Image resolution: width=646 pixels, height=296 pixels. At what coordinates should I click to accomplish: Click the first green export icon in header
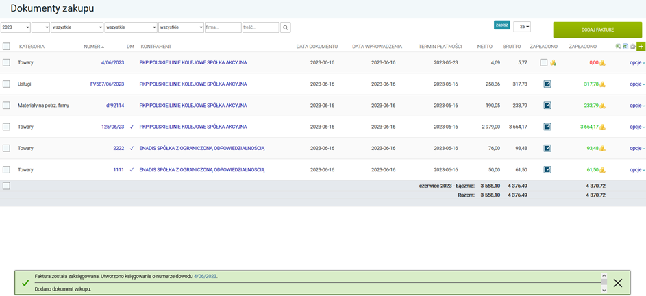(x=619, y=47)
